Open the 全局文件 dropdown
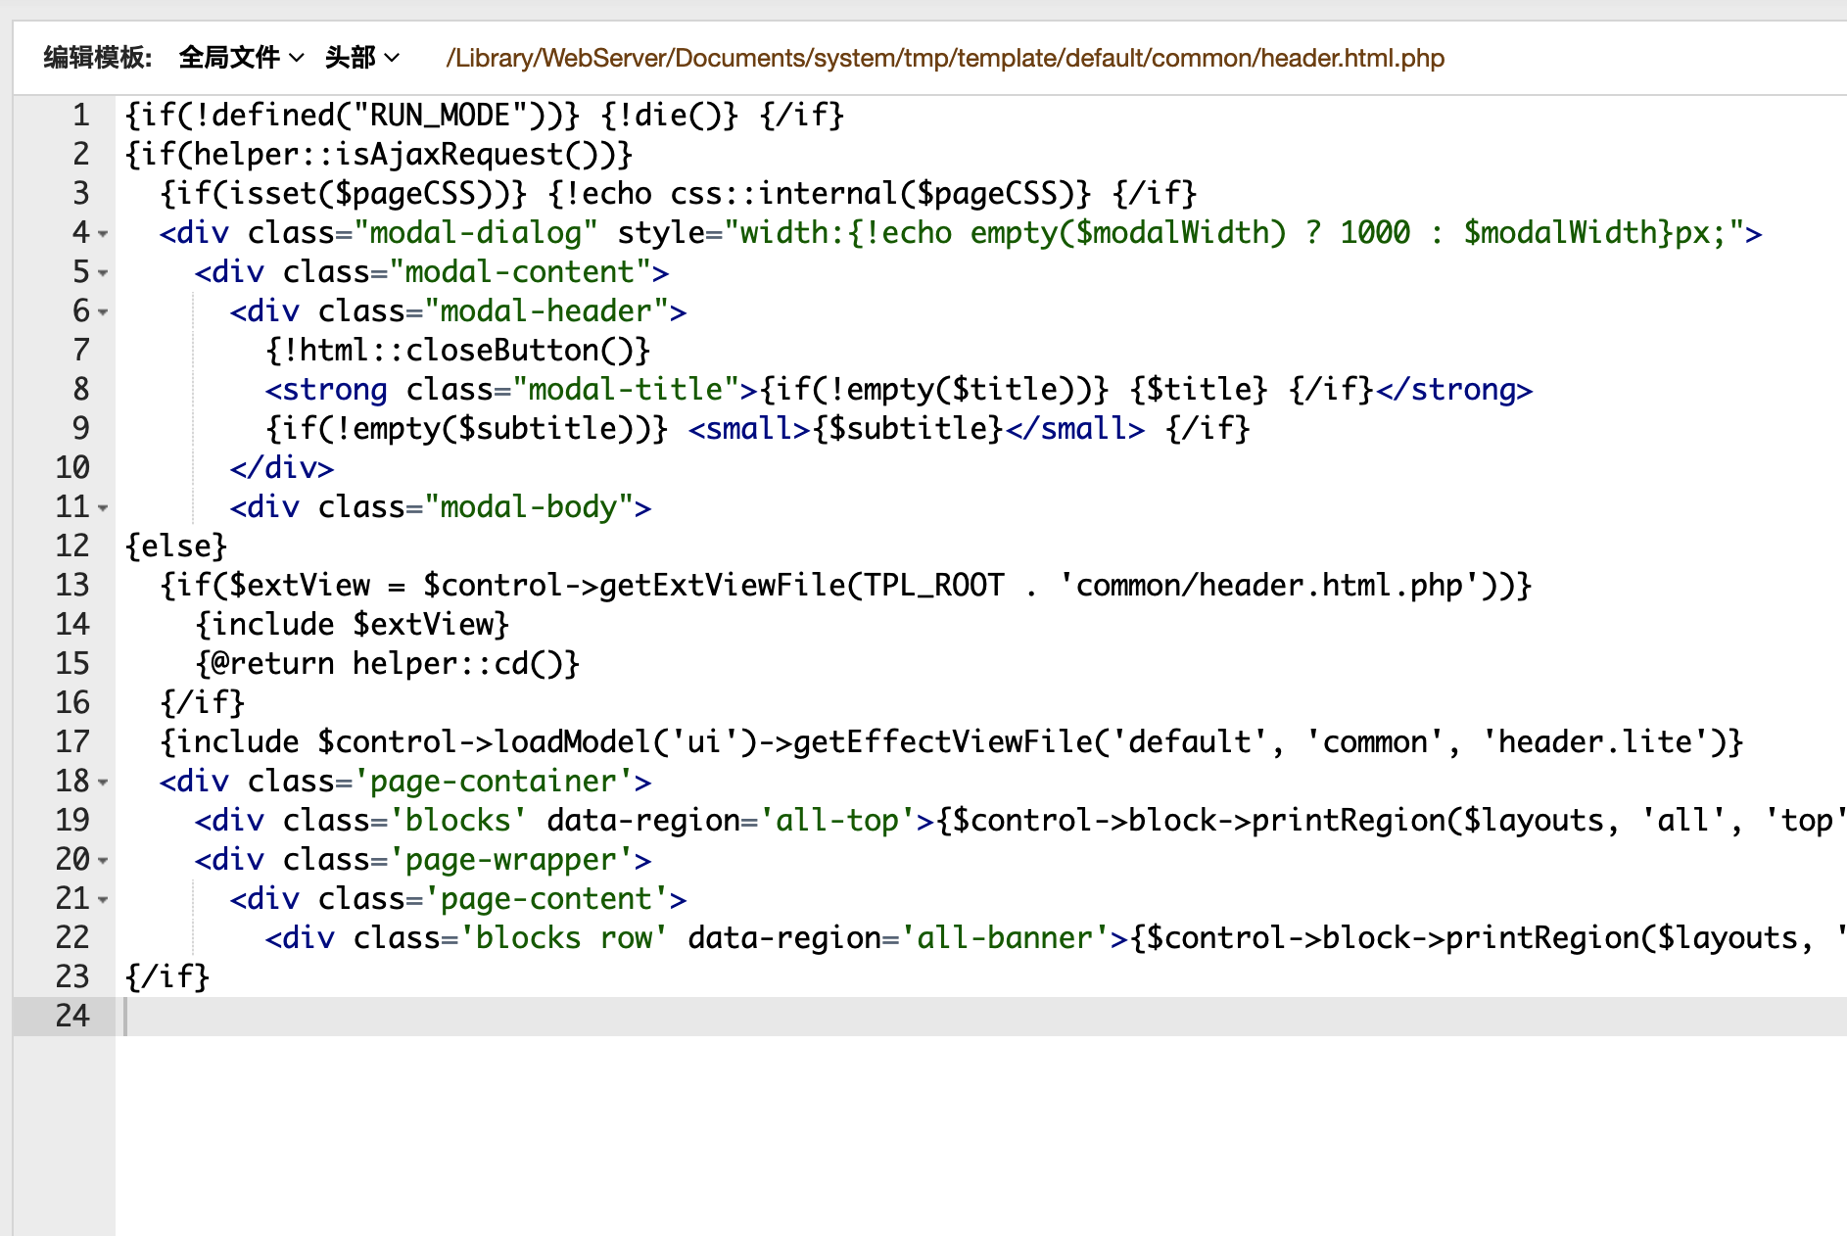 tap(241, 58)
